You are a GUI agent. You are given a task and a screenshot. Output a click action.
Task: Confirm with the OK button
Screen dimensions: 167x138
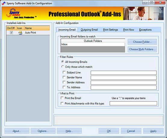(109, 131)
